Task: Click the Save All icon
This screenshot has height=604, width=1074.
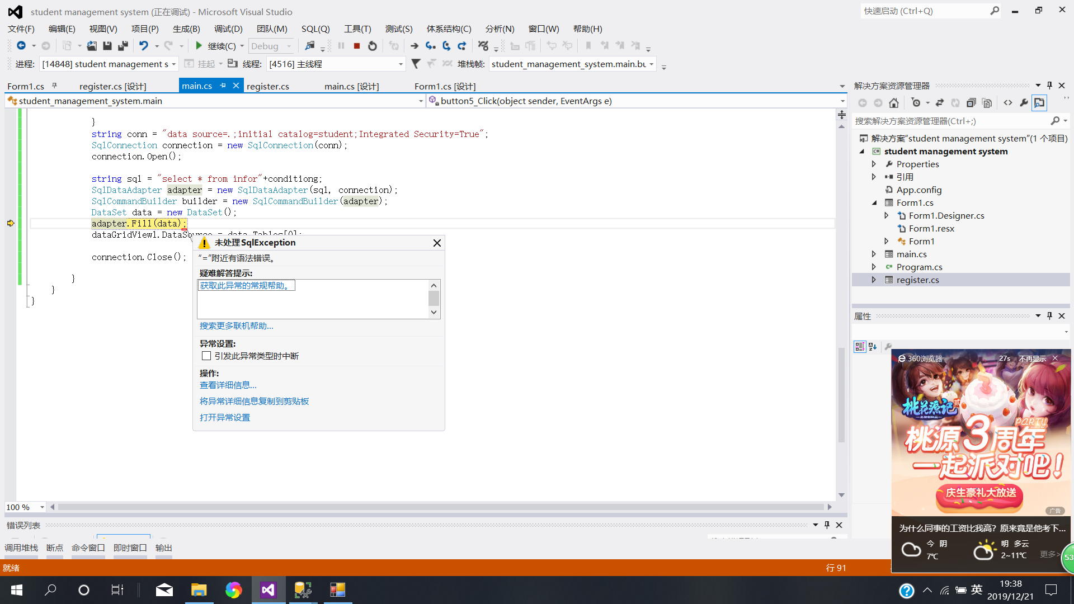Action: point(123,46)
